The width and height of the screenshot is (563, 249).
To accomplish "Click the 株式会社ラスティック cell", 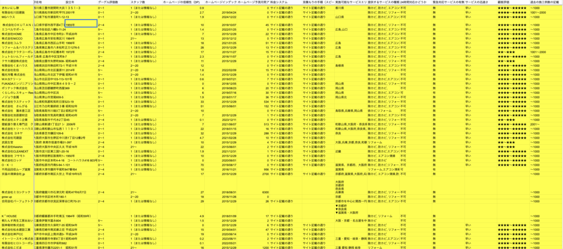I will (17, 102).
